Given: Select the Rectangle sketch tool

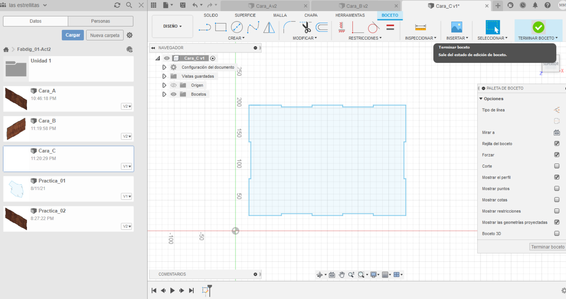Looking at the screenshot, I should pos(221,27).
